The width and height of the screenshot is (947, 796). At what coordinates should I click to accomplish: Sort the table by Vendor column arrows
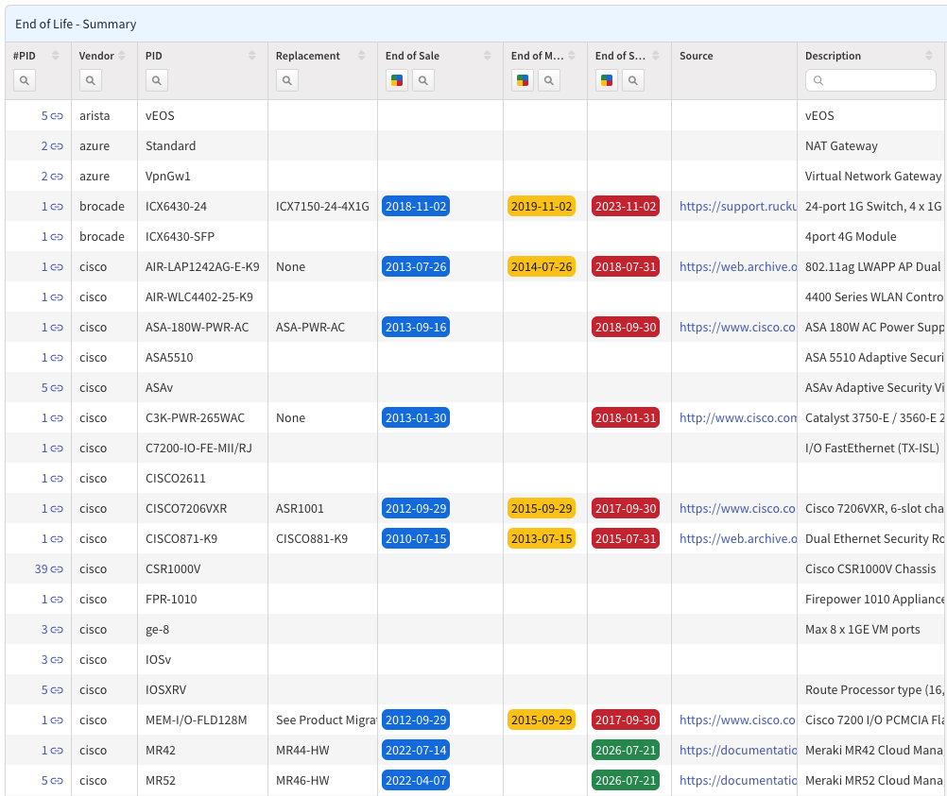click(122, 56)
